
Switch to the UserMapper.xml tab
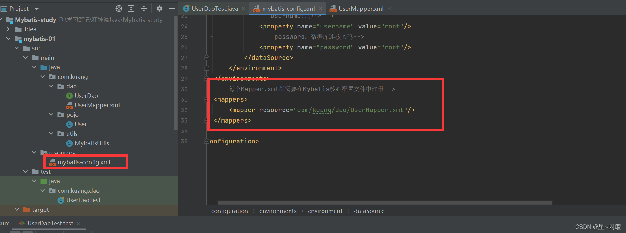click(361, 9)
